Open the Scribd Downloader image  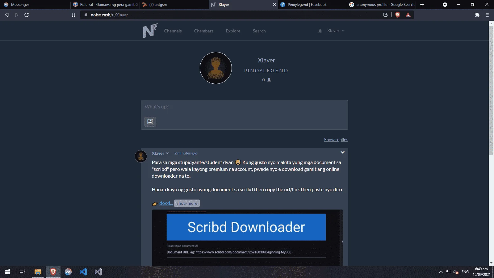click(x=248, y=238)
